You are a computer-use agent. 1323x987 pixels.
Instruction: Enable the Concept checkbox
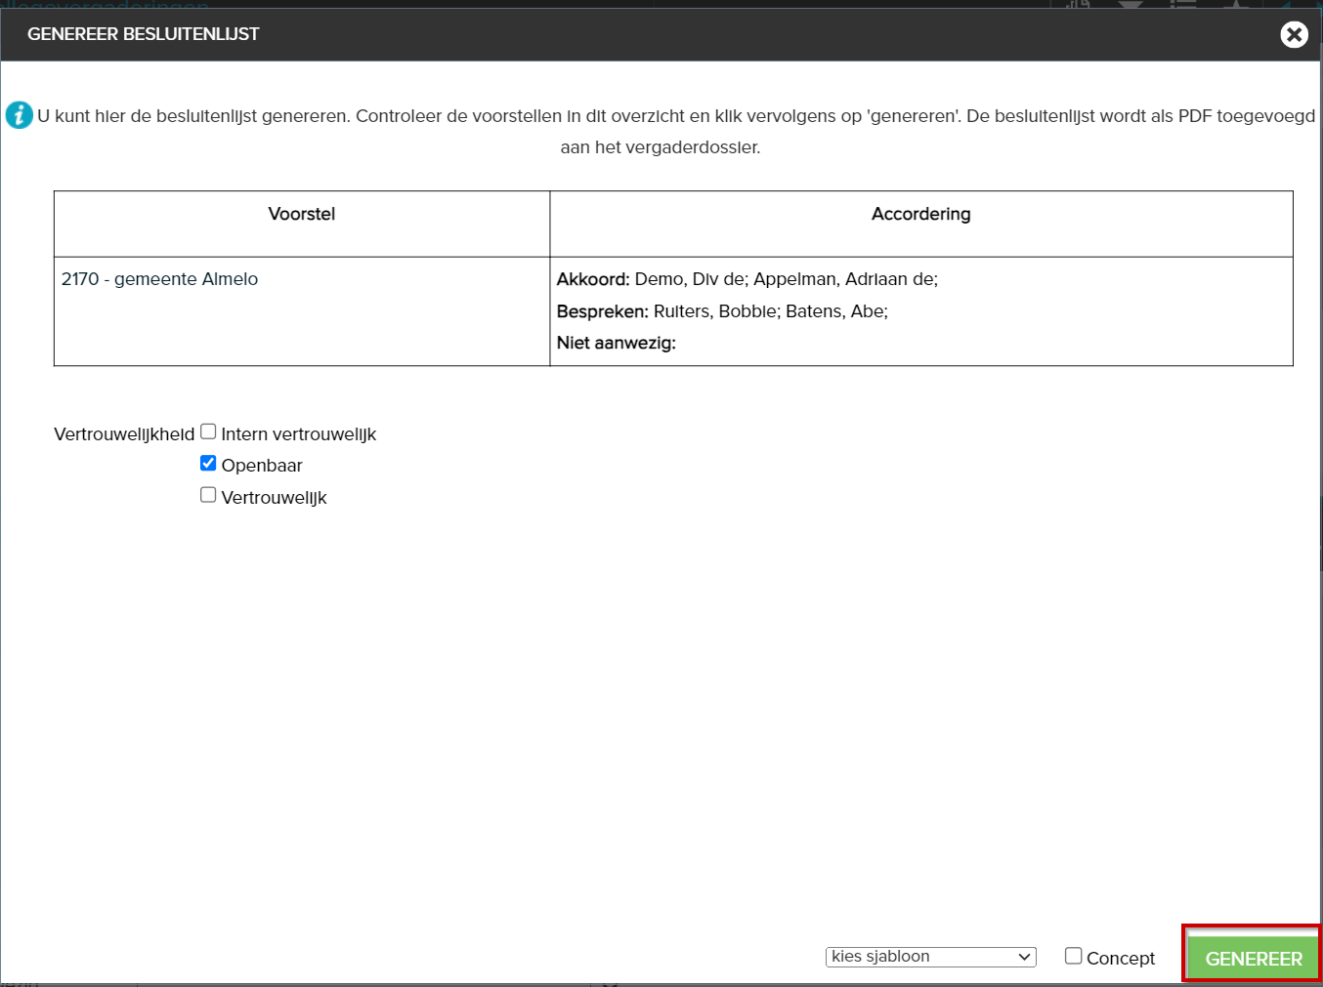tap(1073, 956)
